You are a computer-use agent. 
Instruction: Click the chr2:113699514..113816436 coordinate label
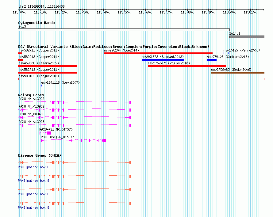[x=41, y=6]
